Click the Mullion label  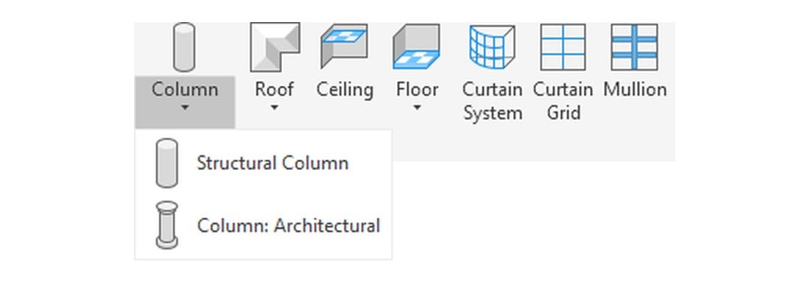tap(635, 89)
